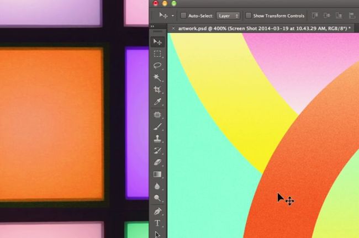
Task: Choose the Gradient tool
Action: tap(158, 174)
